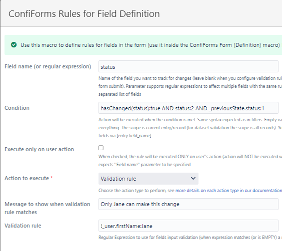Click the 'Validation rule' label at the bottom
Image resolution: width=282 pixels, height=251 pixels.
tap(23, 226)
